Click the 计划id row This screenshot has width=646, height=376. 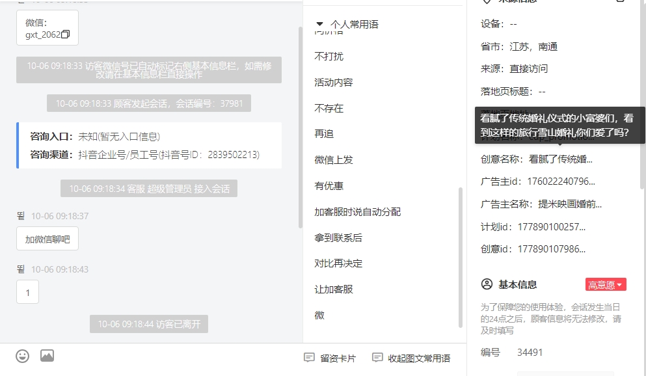(533, 226)
